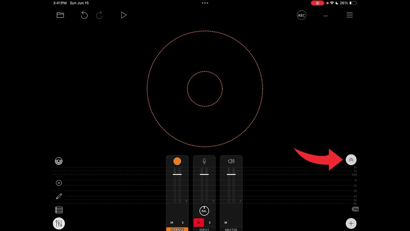Tap the 0dB level scale label

(x=354, y=175)
